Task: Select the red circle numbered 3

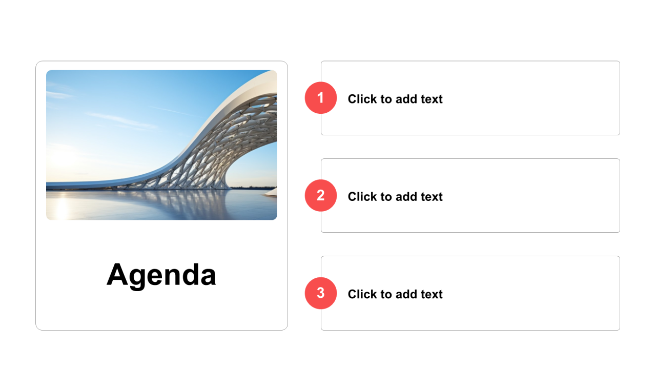Action: coord(321,293)
